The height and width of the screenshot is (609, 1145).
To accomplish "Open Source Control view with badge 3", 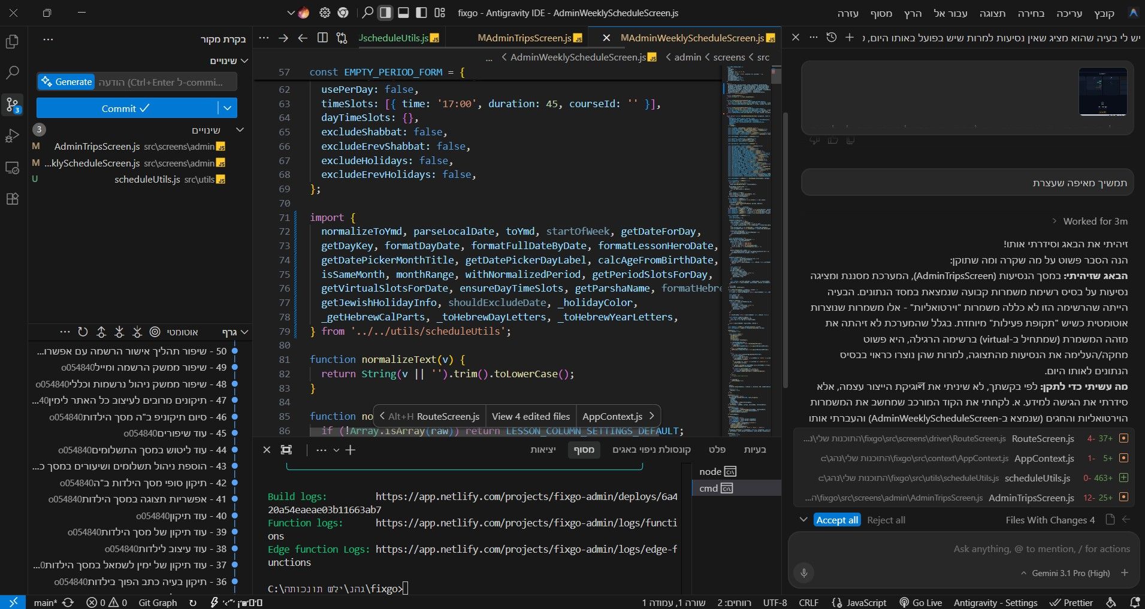I will point(12,105).
